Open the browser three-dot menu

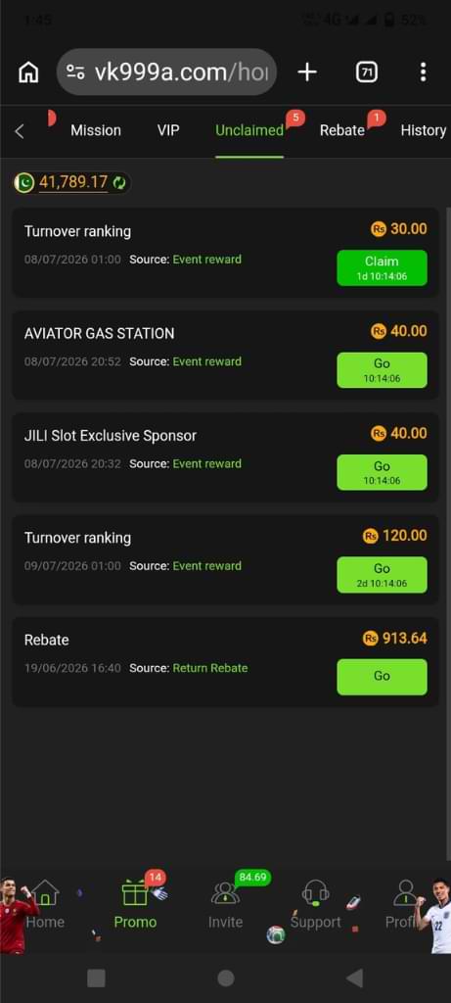tap(423, 72)
